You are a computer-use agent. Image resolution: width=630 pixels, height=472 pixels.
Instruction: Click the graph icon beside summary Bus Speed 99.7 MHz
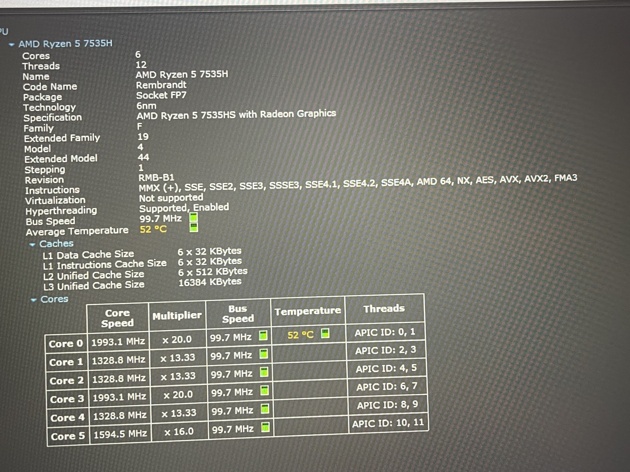pos(194,217)
